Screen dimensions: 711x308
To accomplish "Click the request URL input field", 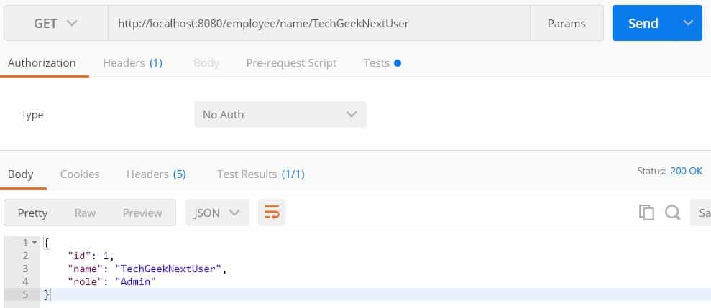I will 318,23.
